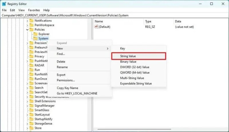This screenshot has width=229, height=132.
Task: Expand the Shell Extensions key
Action: (x=27, y=101)
